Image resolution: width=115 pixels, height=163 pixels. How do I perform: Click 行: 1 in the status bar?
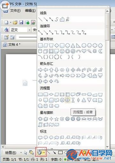tap(34, 159)
